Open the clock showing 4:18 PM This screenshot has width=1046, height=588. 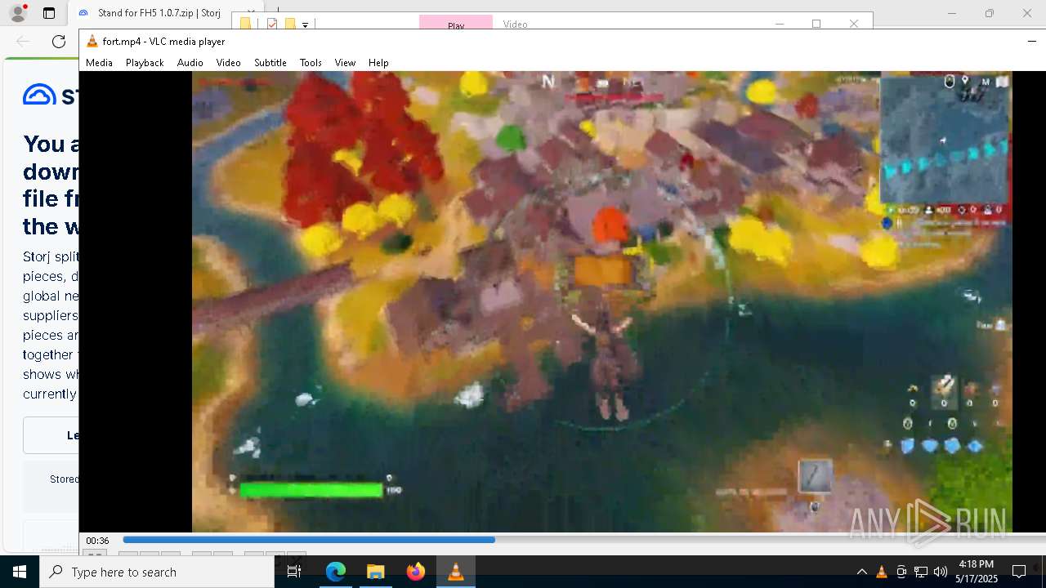(976, 572)
